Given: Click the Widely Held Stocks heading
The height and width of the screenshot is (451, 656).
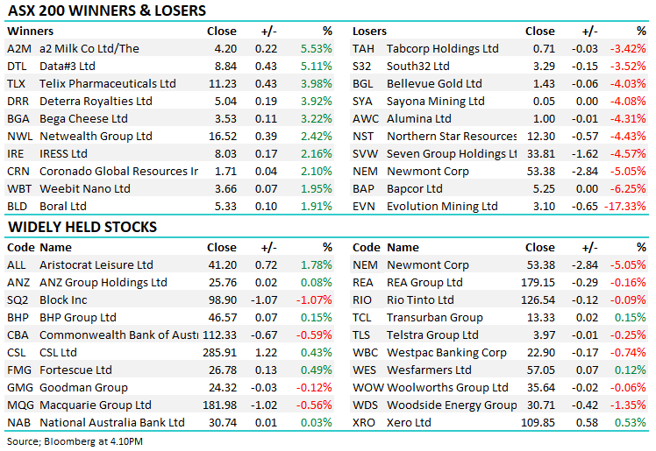Looking at the screenshot, I should tap(82, 227).
